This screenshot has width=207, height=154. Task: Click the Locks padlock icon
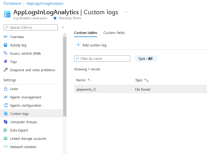click(5, 89)
